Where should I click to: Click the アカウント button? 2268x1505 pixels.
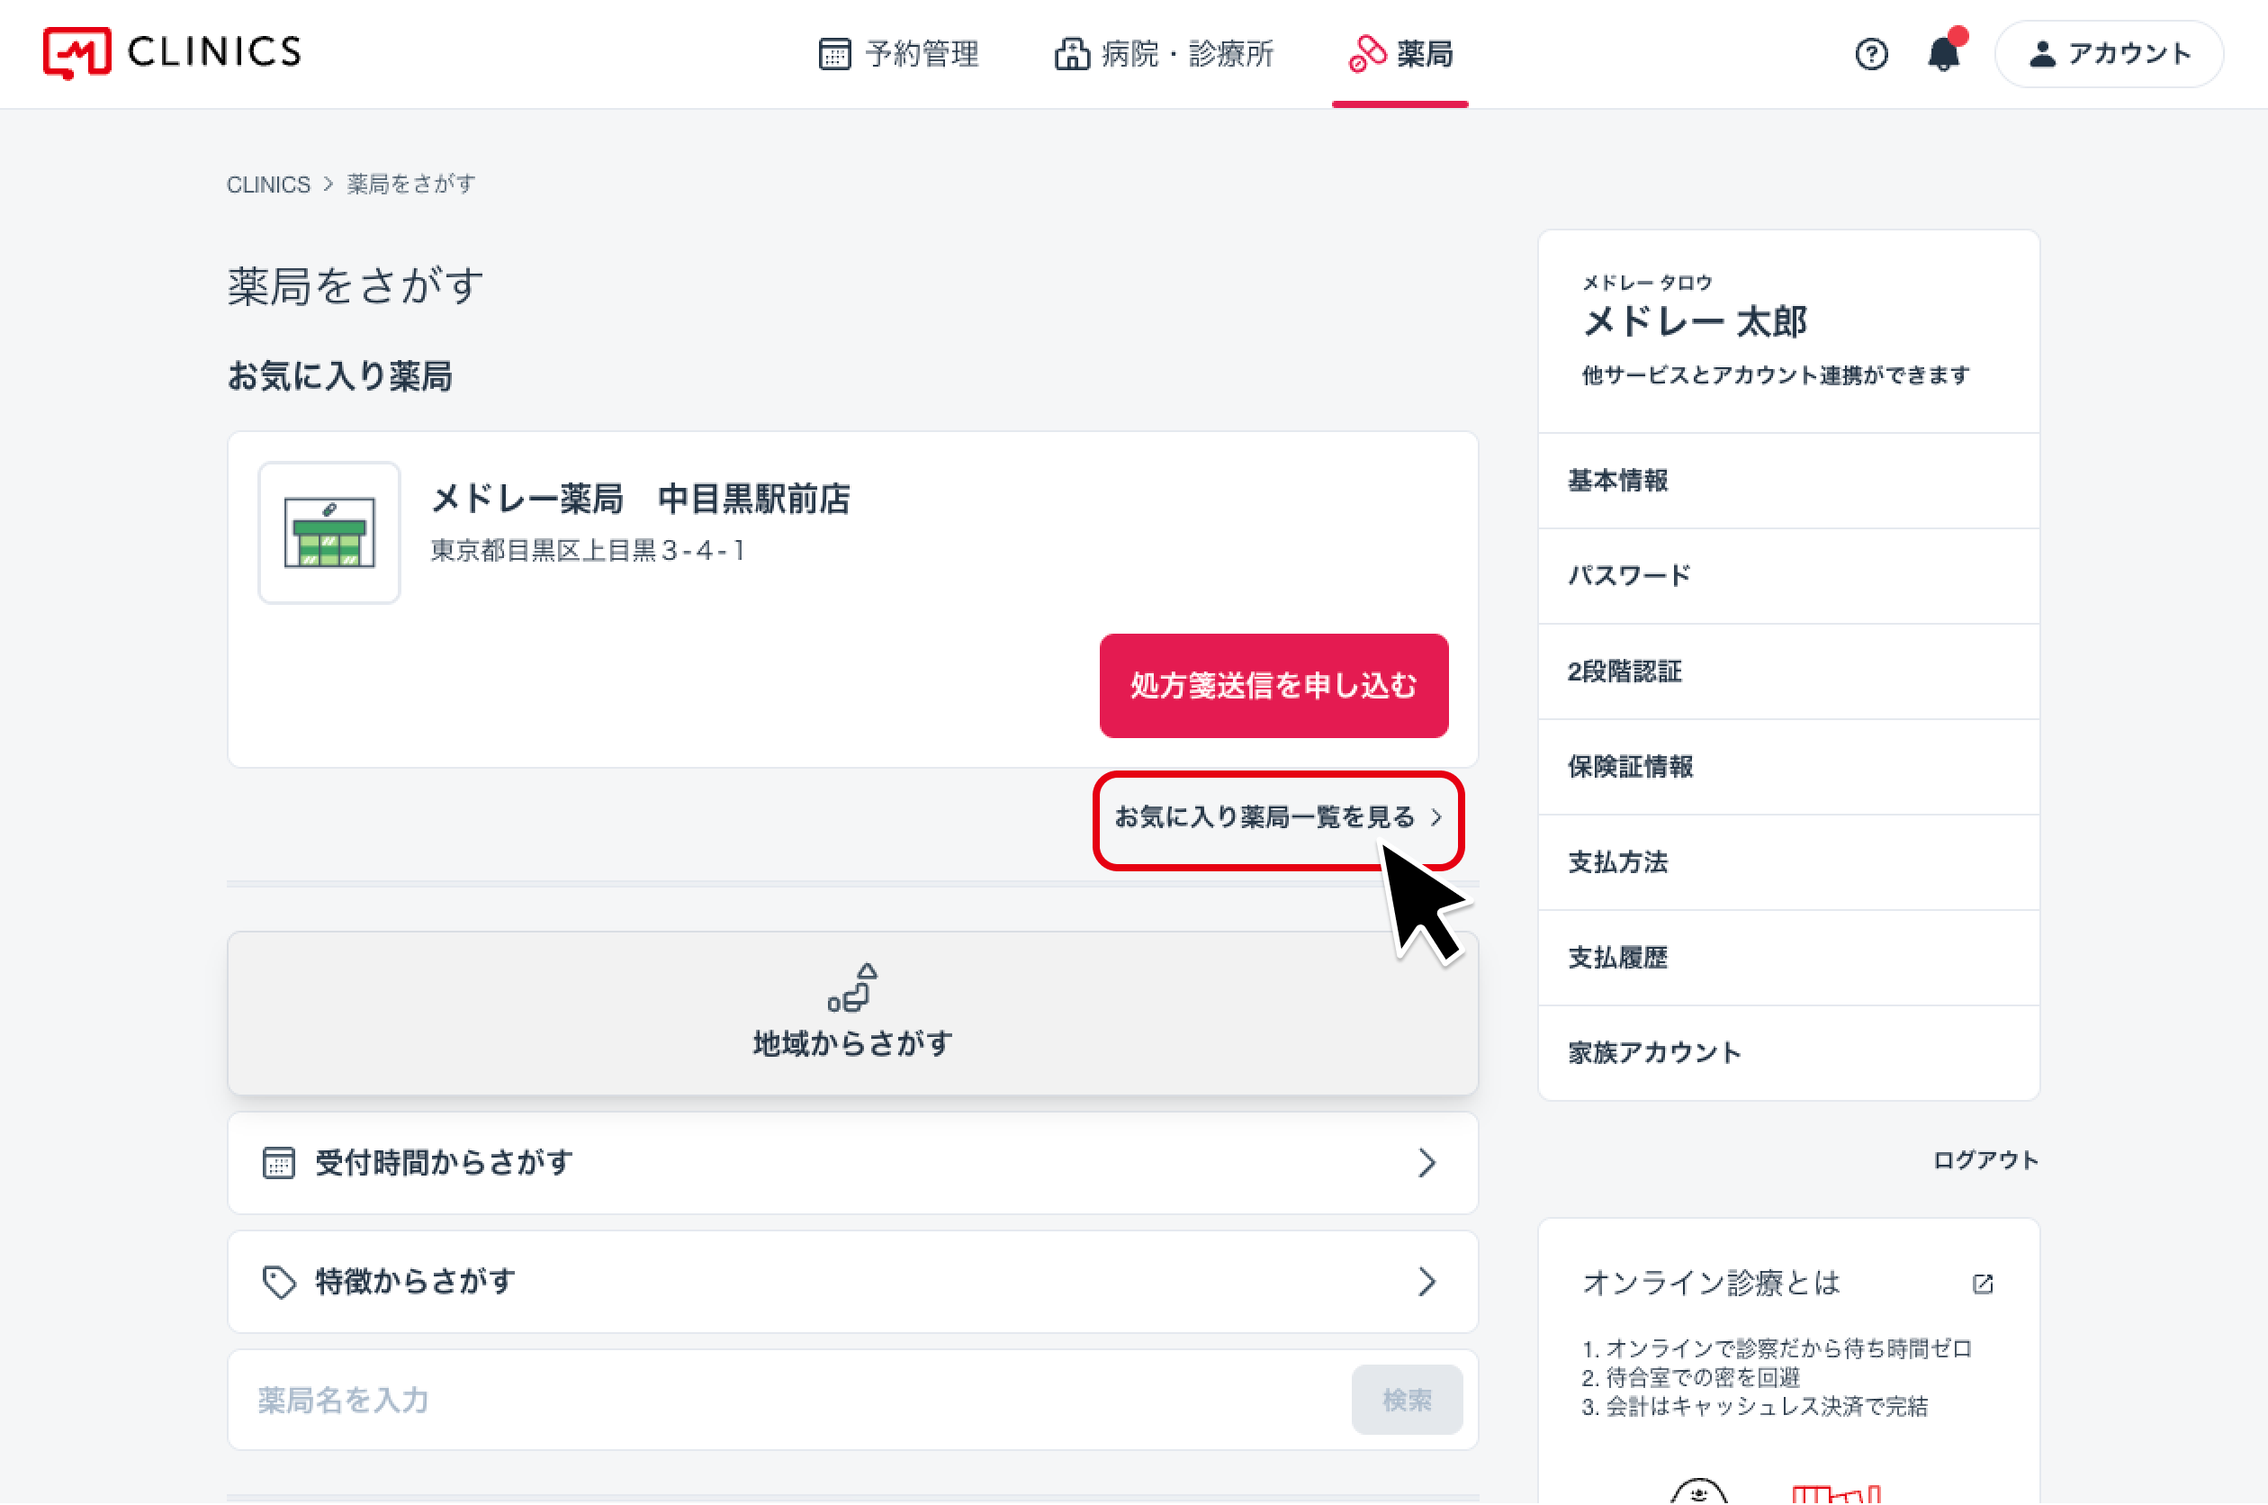point(2109,54)
